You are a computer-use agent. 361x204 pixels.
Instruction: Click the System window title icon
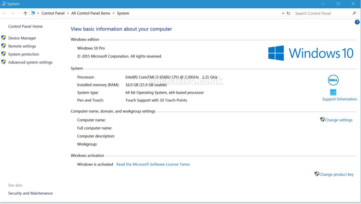pyautogui.click(x=4, y=4)
